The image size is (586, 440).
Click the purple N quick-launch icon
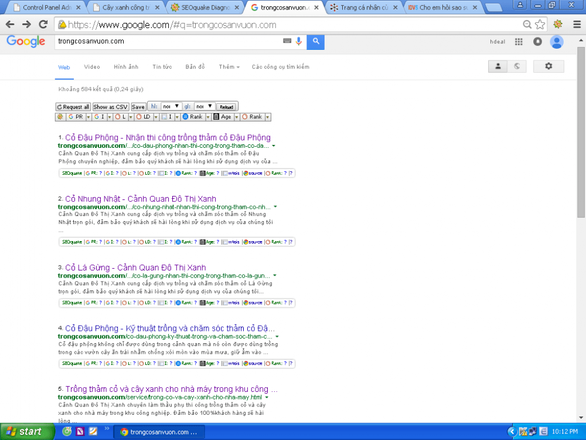[x=80, y=431]
